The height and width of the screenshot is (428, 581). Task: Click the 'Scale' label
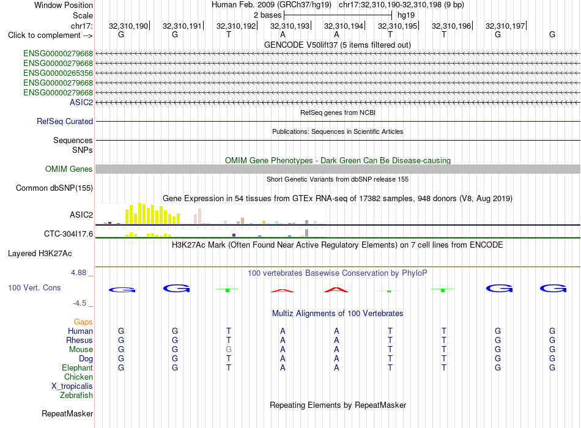click(83, 15)
